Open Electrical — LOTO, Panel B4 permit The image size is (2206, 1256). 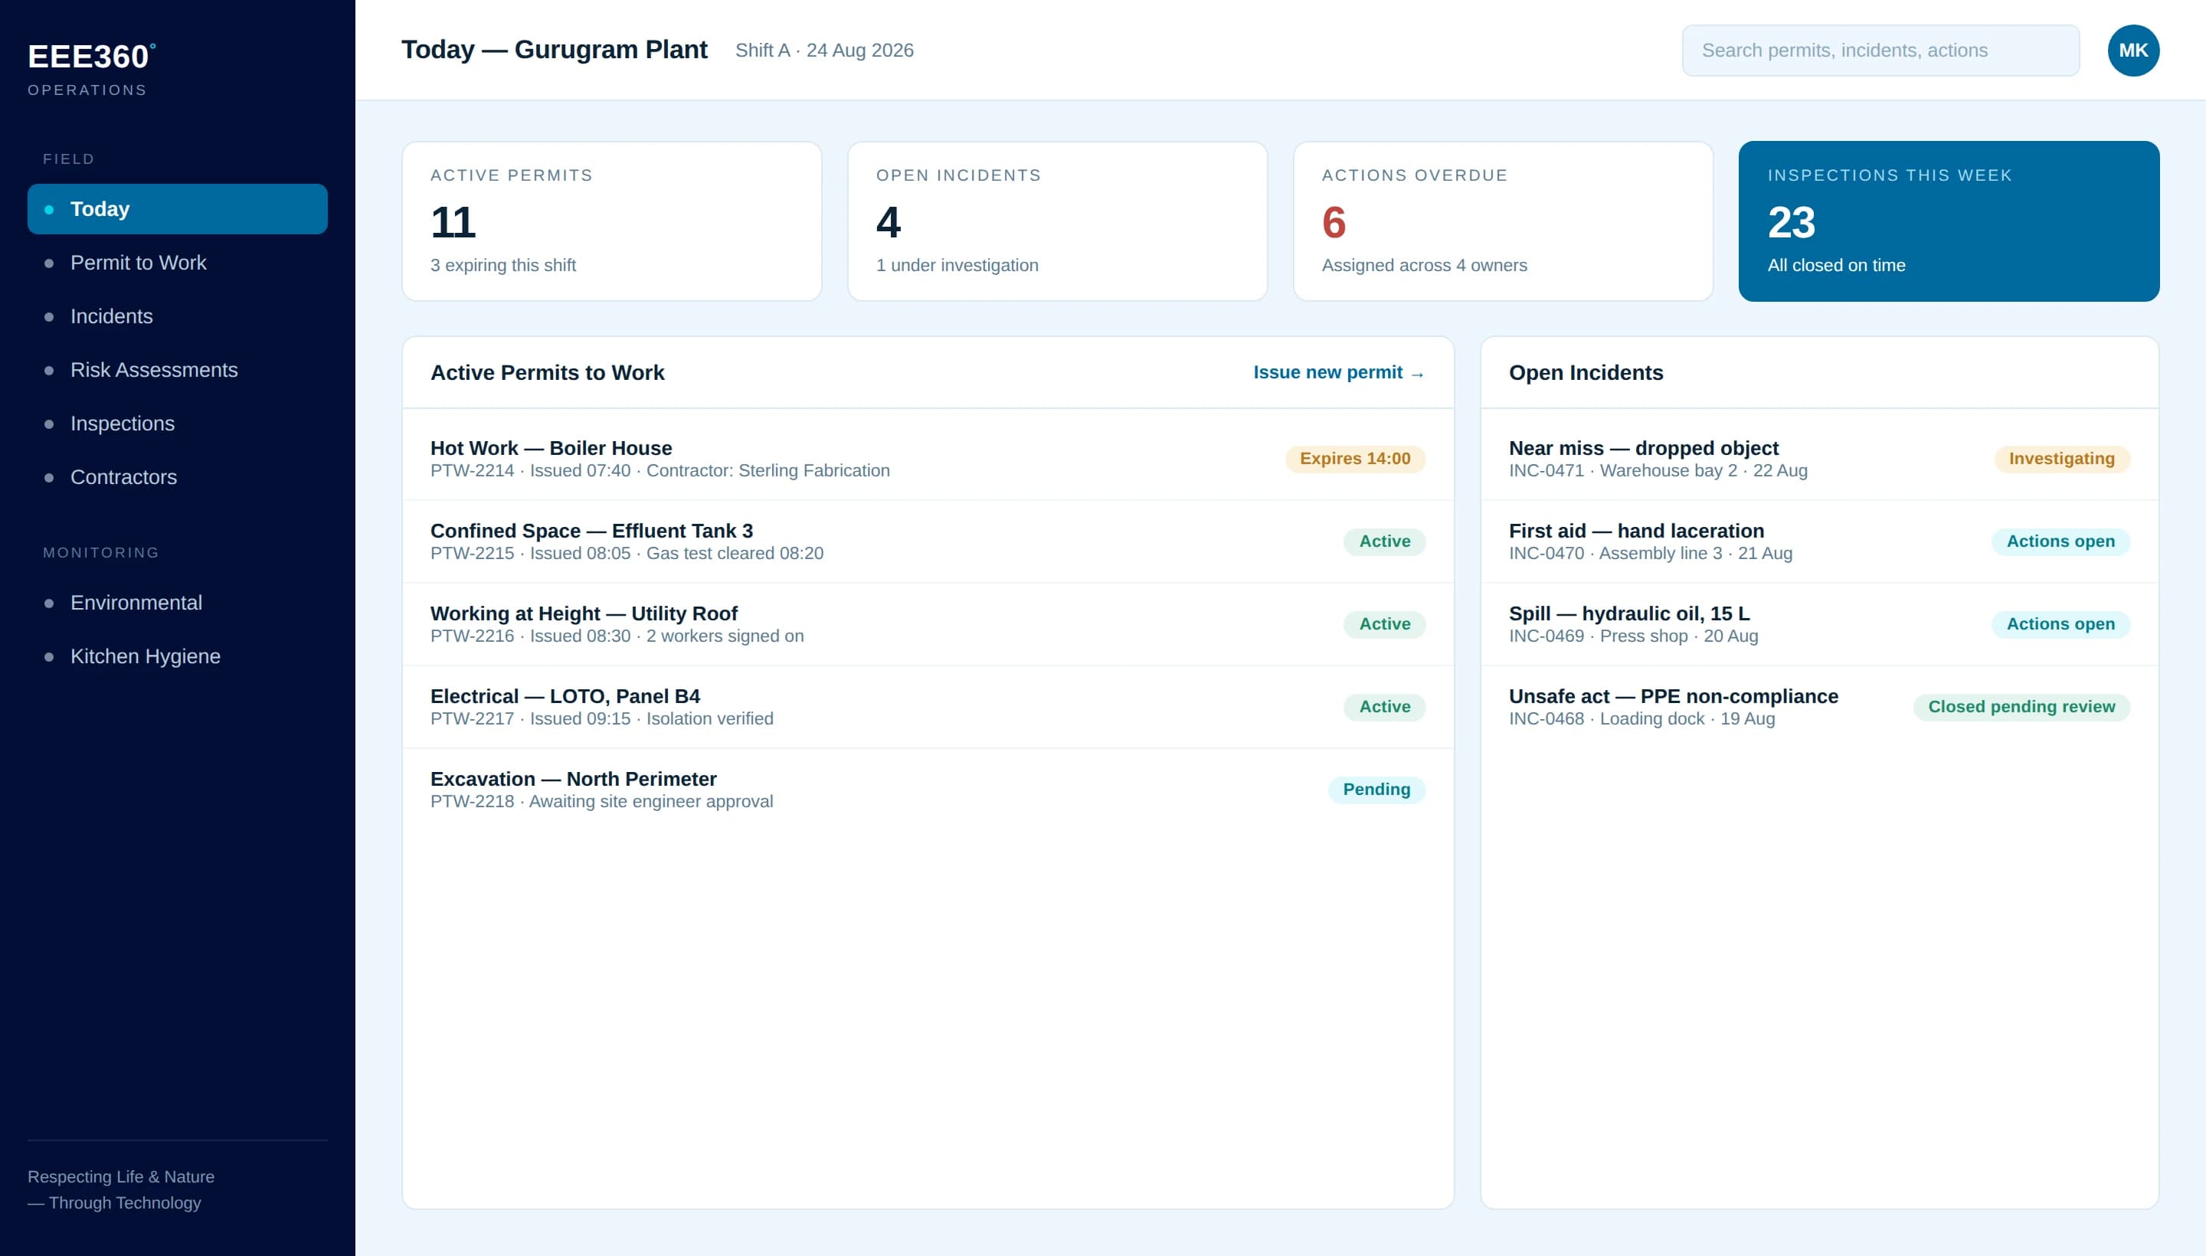pyautogui.click(x=928, y=706)
